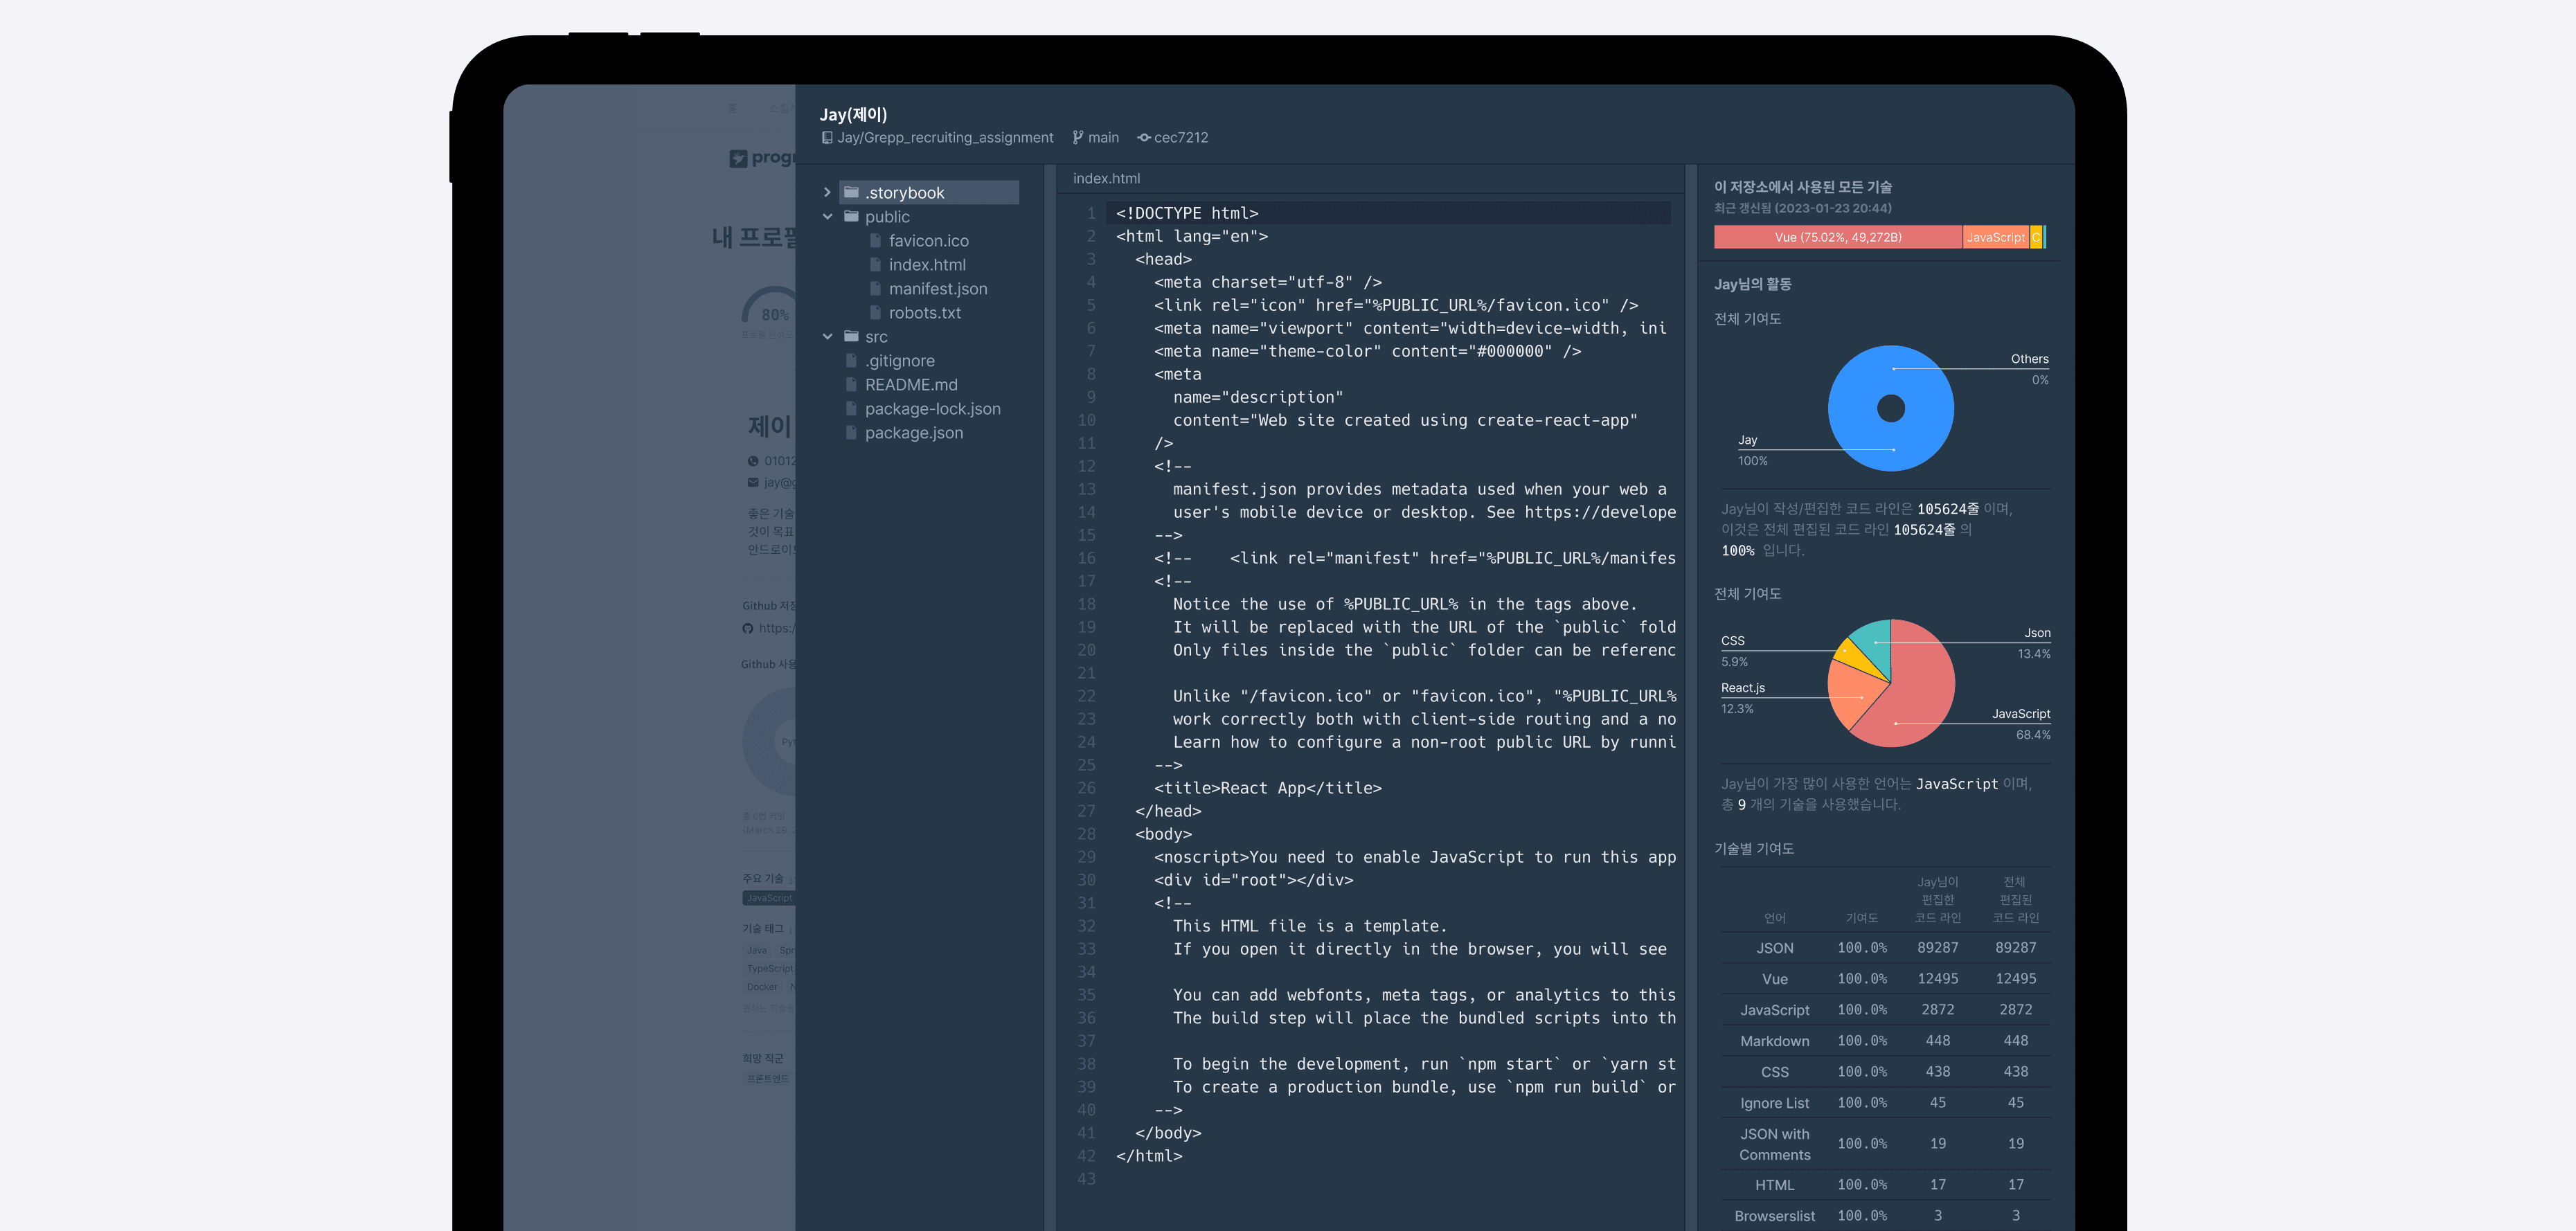
Task: Click the commit icon beside cec7212
Action: (x=1143, y=138)
